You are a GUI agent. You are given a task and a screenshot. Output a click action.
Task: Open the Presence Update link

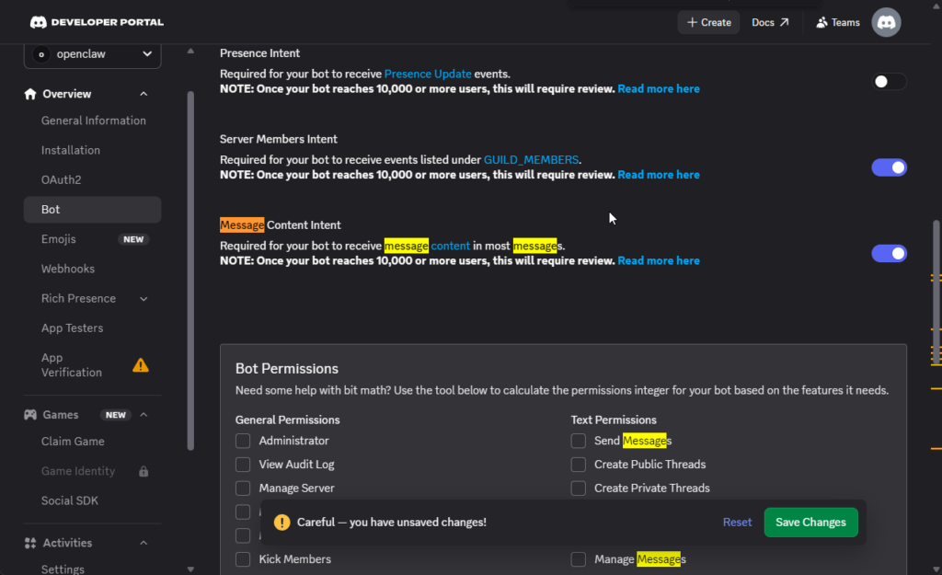tap(428, 74)
